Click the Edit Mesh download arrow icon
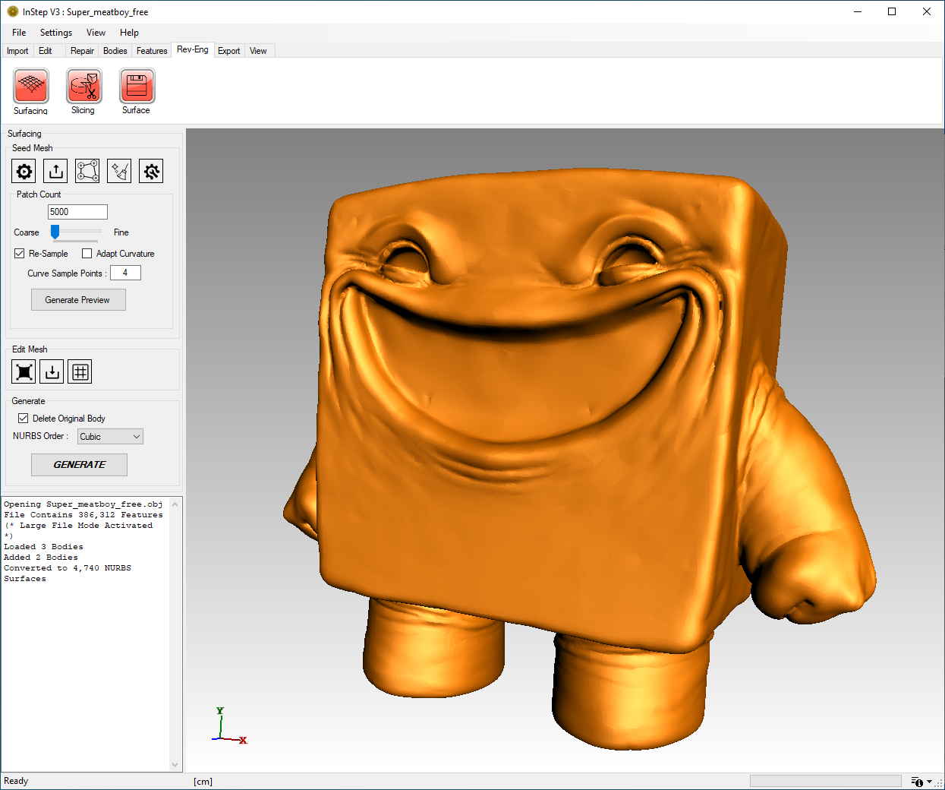This screenshot has height=790, width=945. [x=52, y=372]
